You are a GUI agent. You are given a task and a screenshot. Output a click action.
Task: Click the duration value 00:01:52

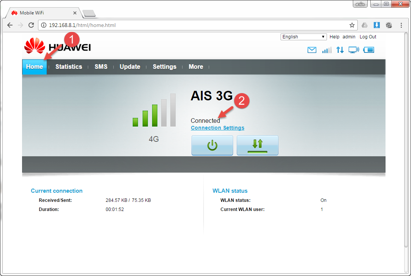(115, 209)
